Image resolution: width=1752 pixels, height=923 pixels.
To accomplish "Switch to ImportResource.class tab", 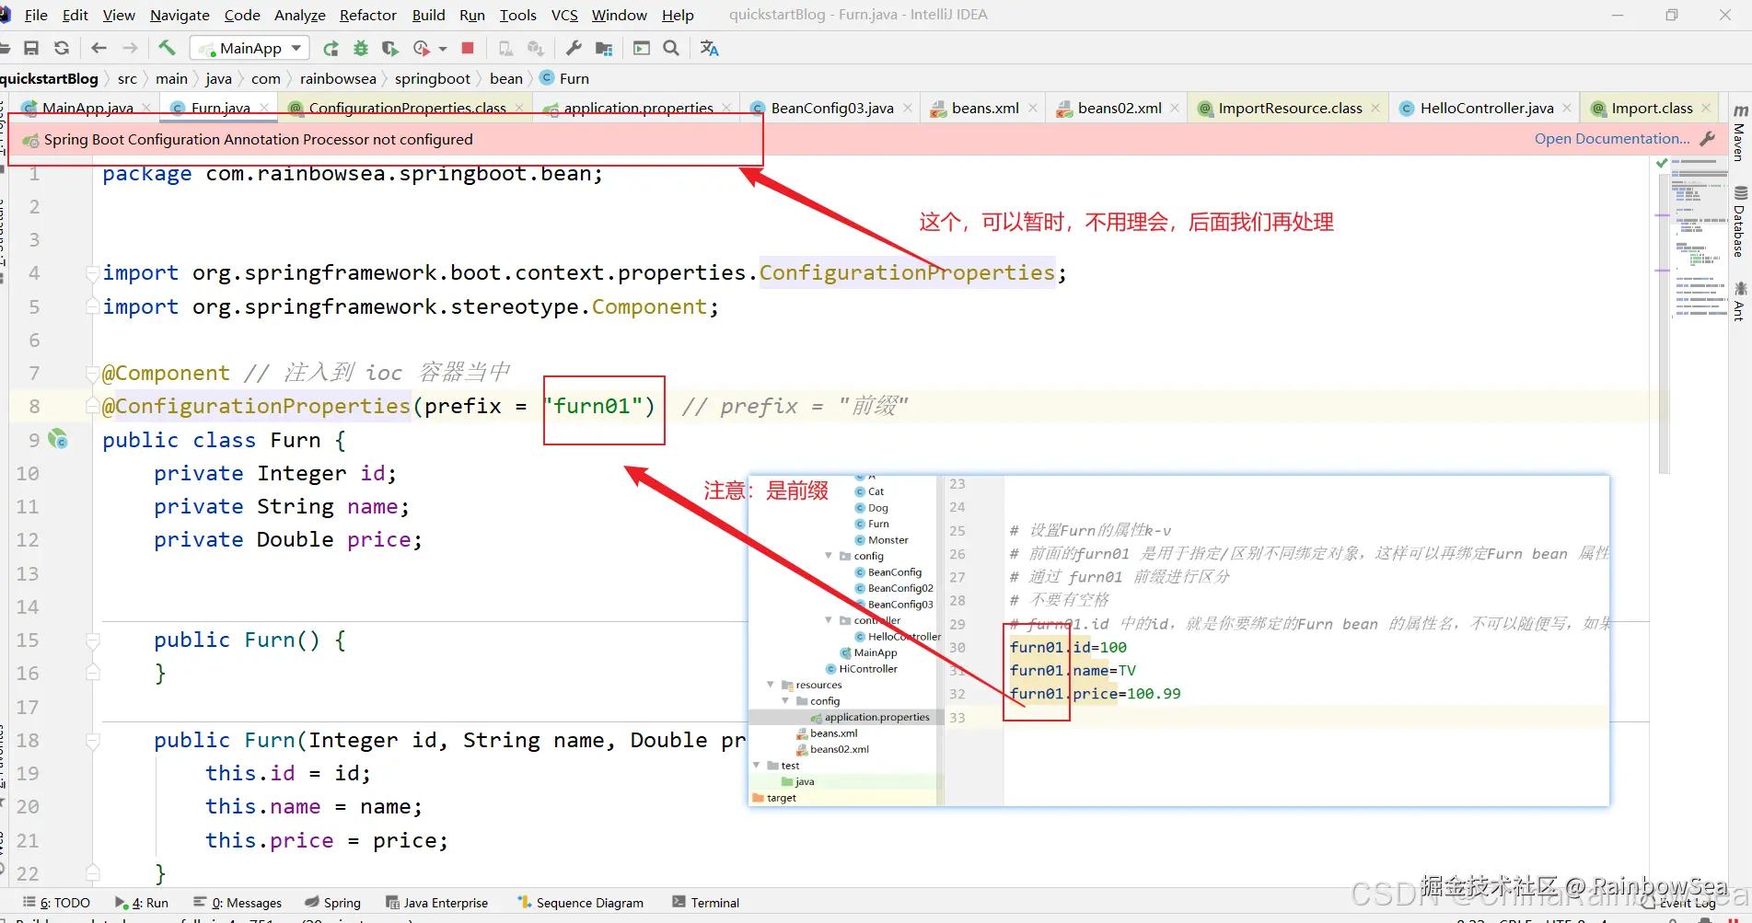I will [1290, 108].
